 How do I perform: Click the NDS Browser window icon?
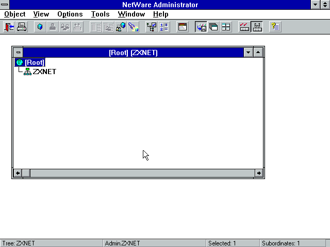[x=182, y=27]
